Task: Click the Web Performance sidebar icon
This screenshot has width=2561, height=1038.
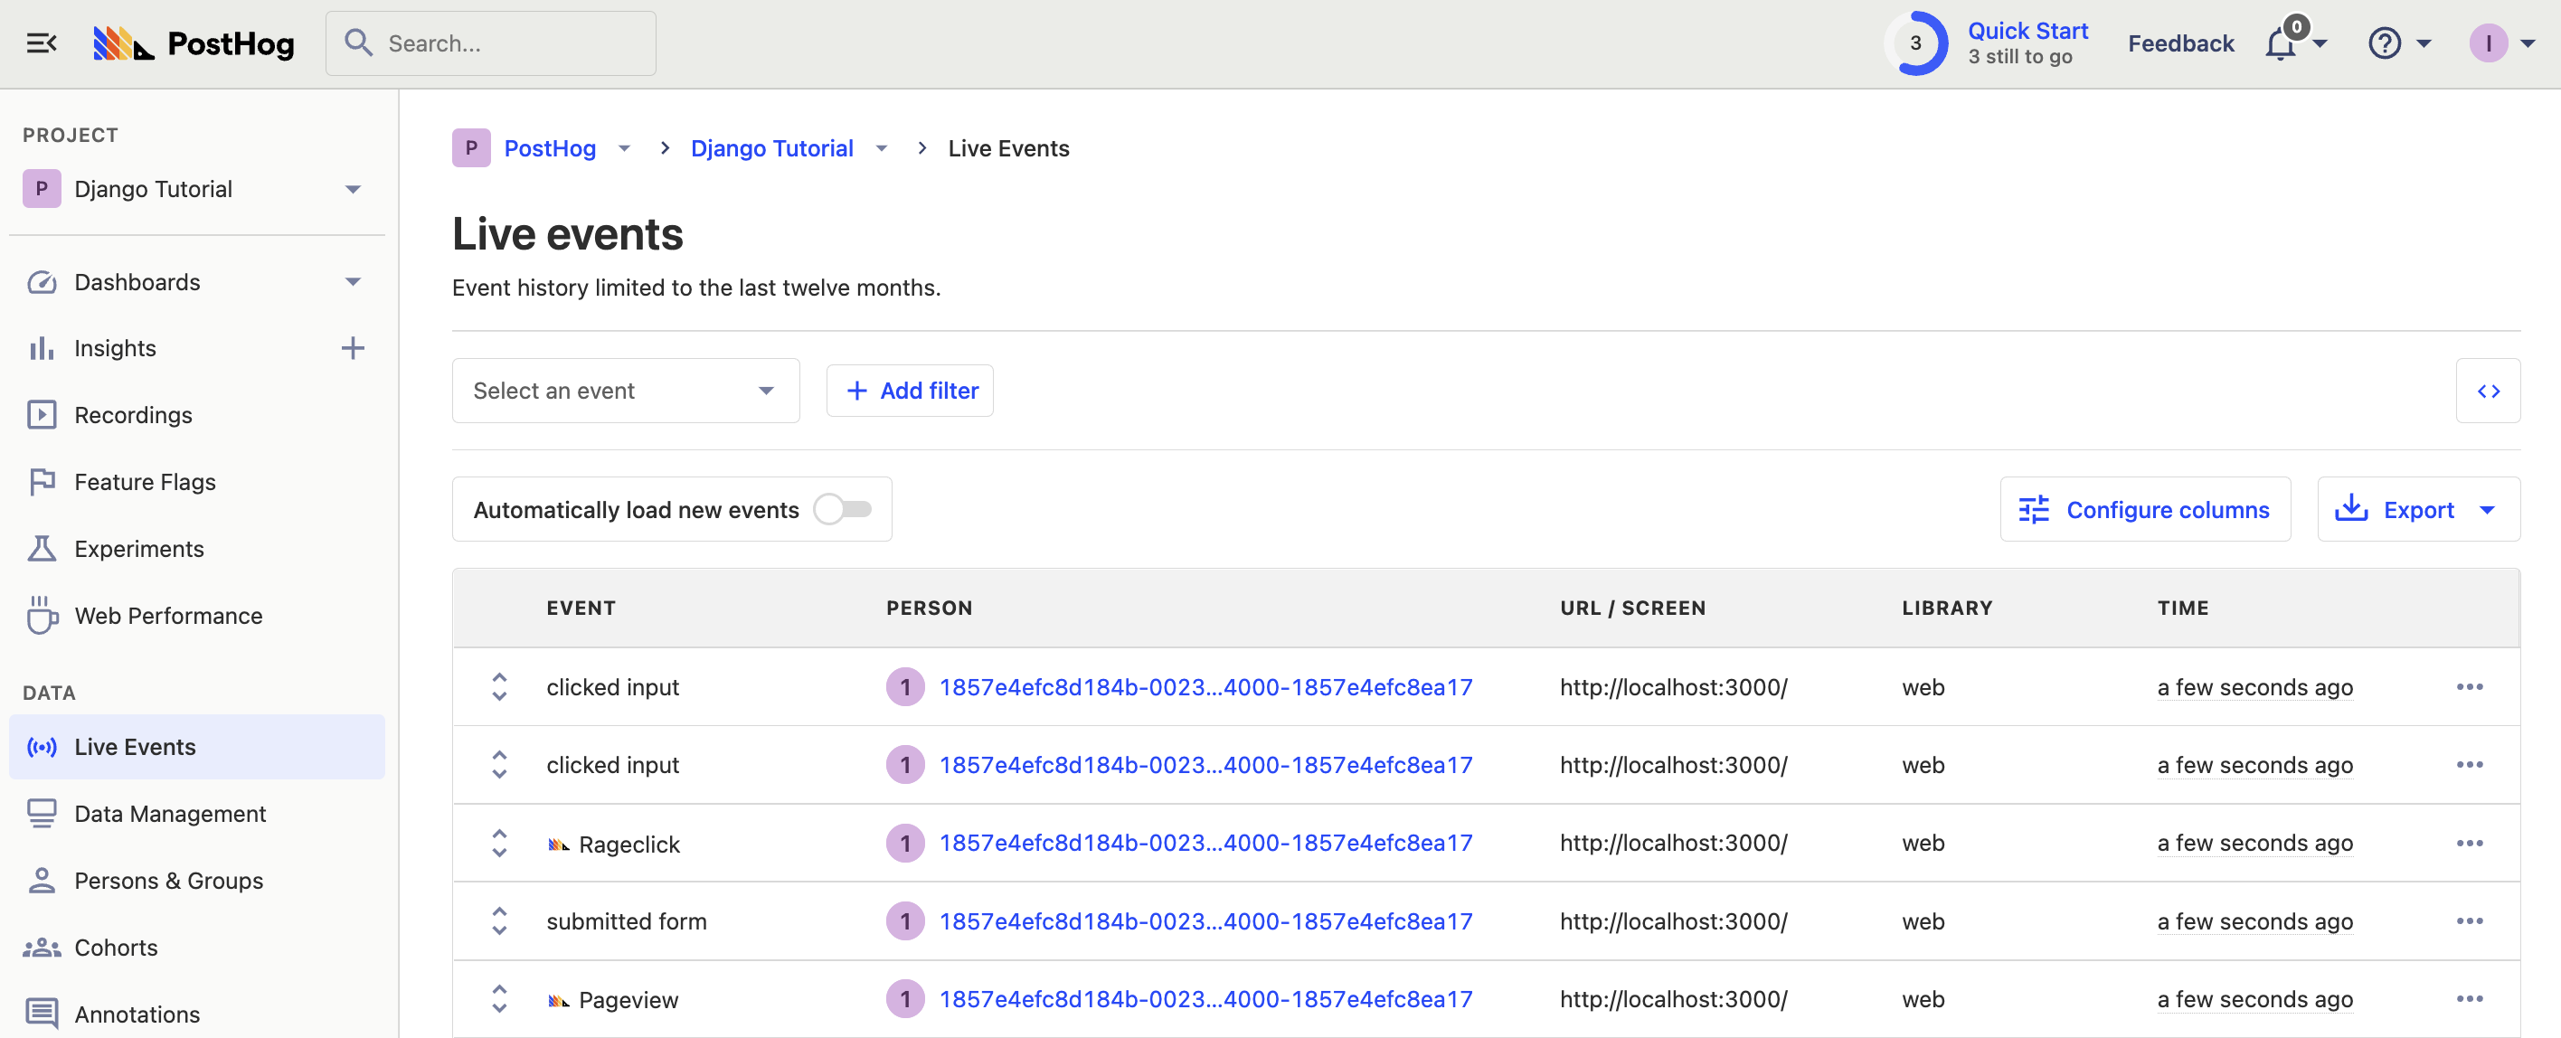Action: tap(43, 617)
